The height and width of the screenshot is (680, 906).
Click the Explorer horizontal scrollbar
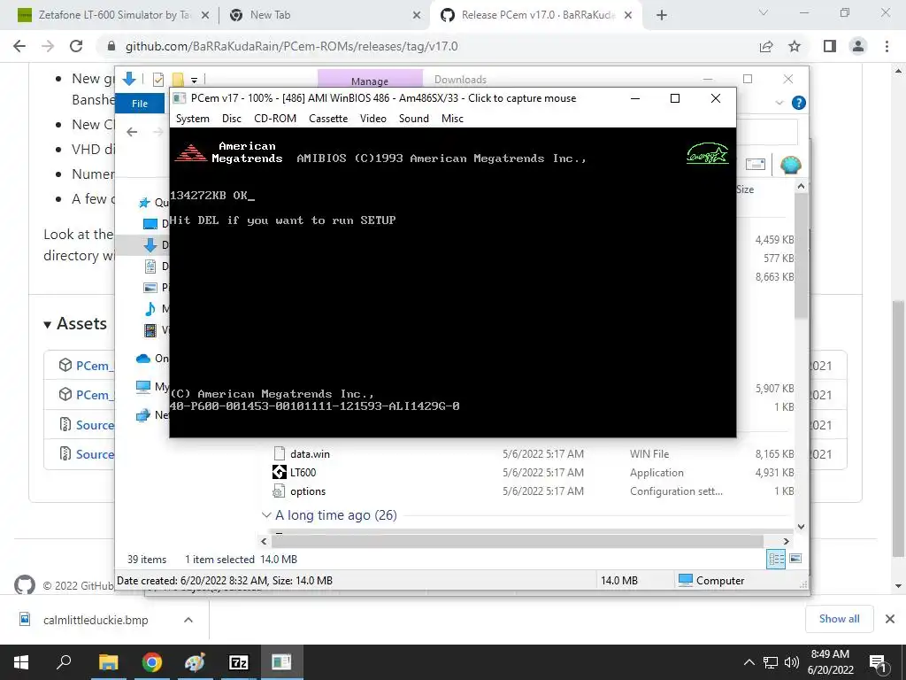(x=517, y=541)
